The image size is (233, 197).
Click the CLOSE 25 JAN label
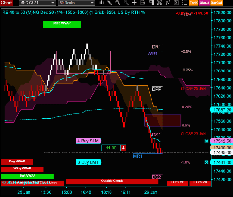pos(193,88)
